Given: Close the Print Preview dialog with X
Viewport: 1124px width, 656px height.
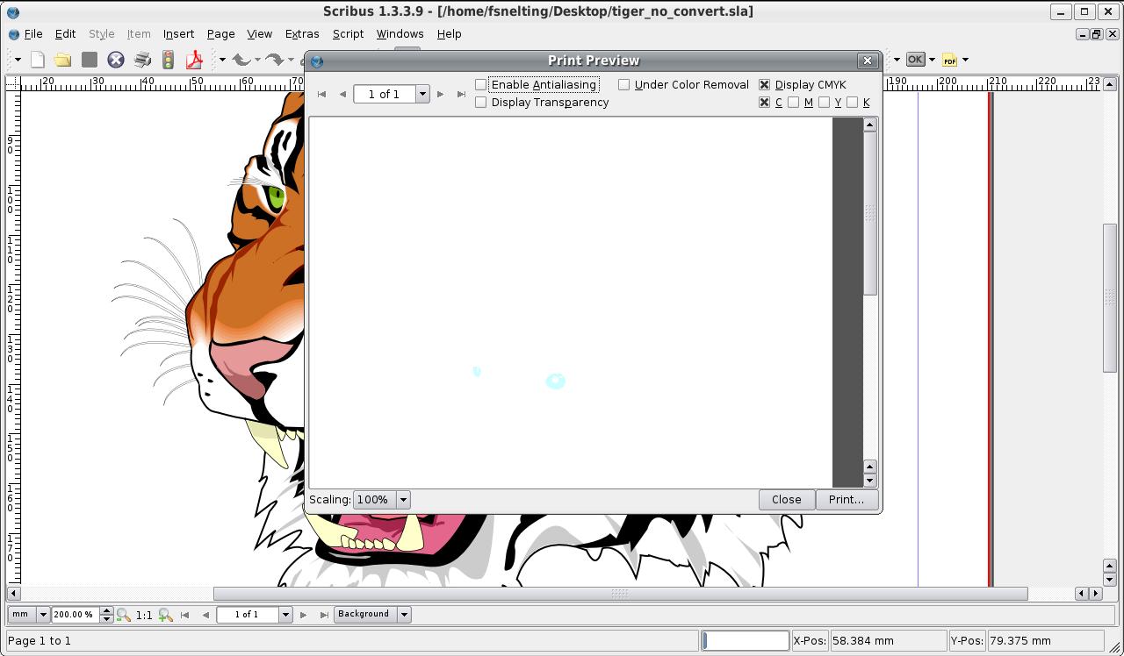Looking at the screenshot, I should (868, 61).
